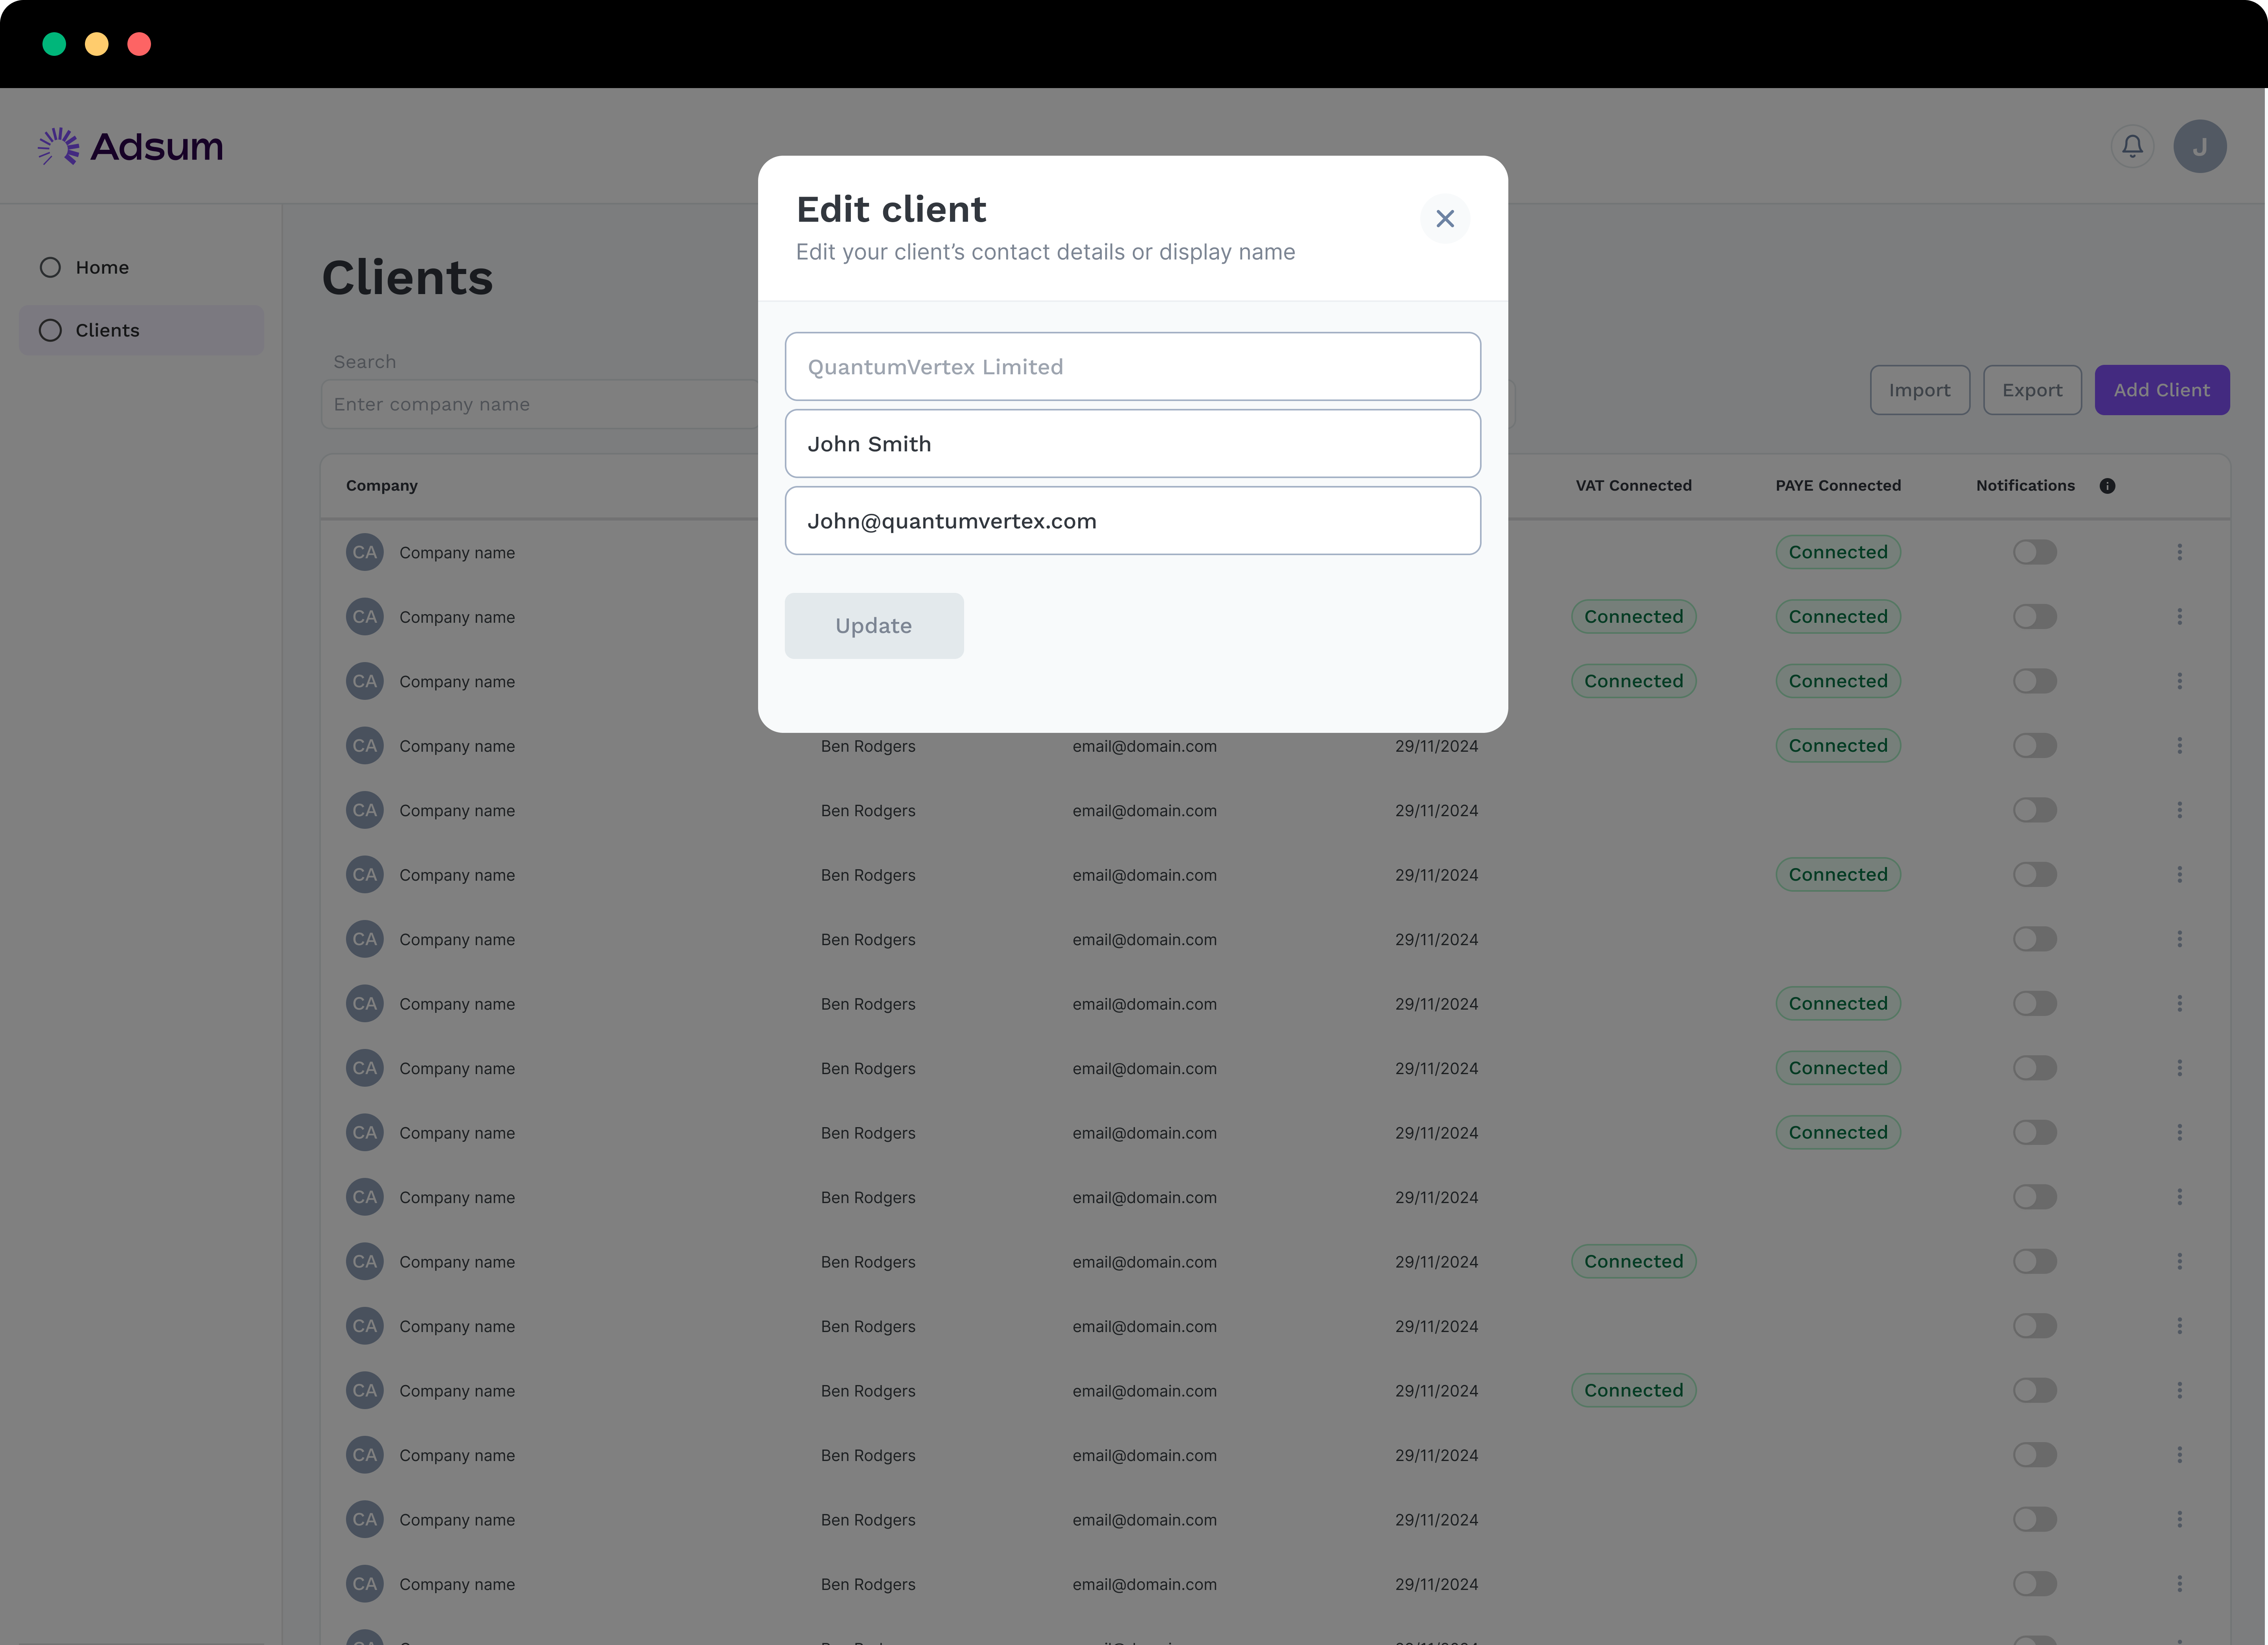Click the red window control dot
This screenshot has height=1645, width=2268.
coord(139,44)
